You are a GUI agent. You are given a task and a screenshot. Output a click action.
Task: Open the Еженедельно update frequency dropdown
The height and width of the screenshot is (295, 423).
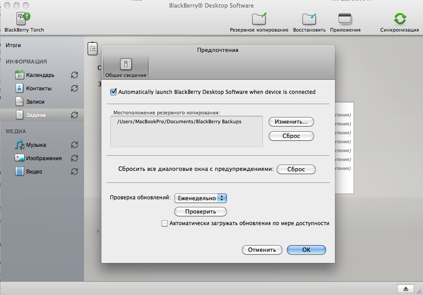pos(201,198)
